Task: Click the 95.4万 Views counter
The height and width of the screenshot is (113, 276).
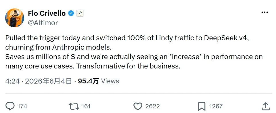Action: (98, 81)
